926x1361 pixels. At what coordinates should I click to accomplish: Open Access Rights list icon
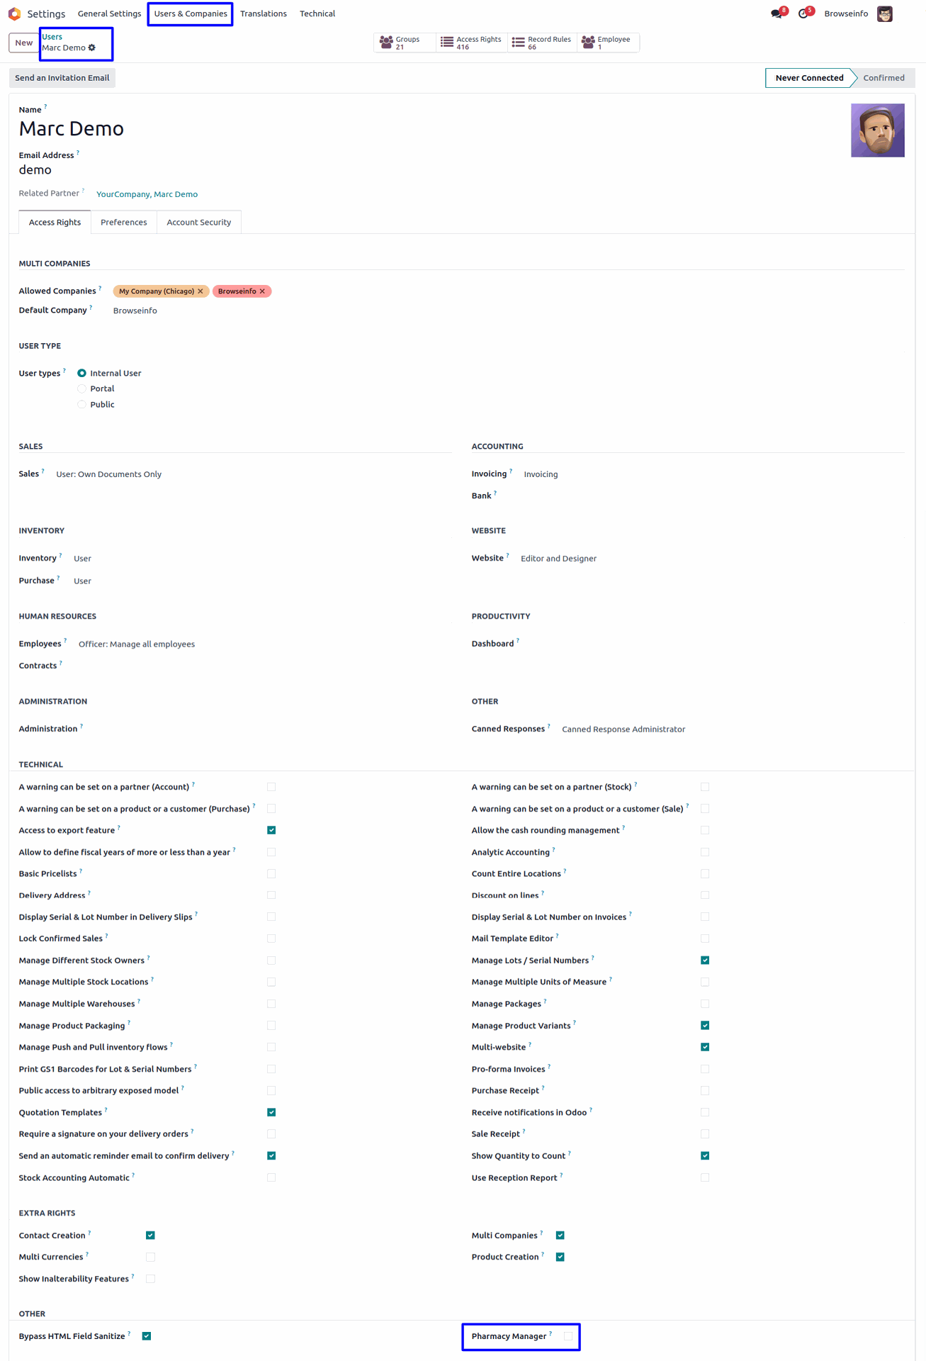[x=447, y=43]
